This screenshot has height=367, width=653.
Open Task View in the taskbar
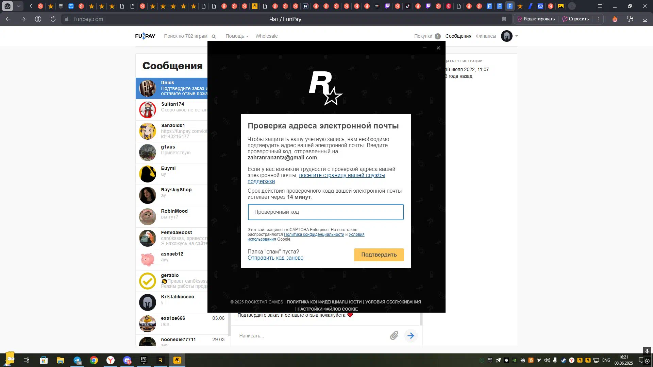tap(27, 360)
